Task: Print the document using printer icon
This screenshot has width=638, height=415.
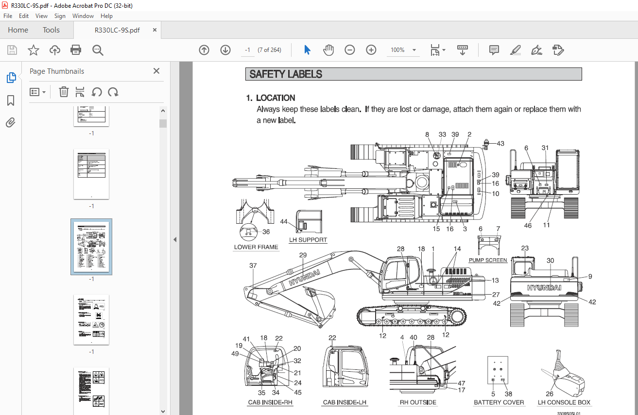Action: (76, 50)
